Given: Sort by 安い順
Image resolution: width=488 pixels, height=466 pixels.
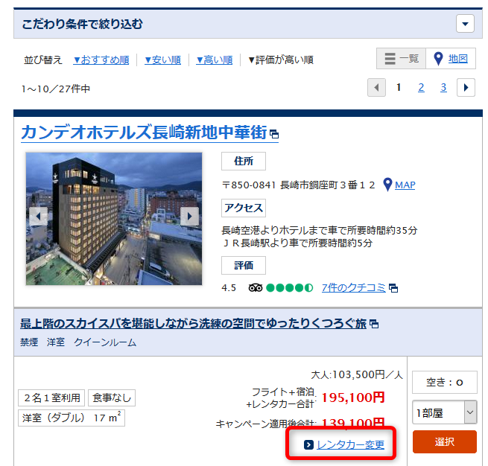Looking at the screenshot, I should (x=162, y=60).
